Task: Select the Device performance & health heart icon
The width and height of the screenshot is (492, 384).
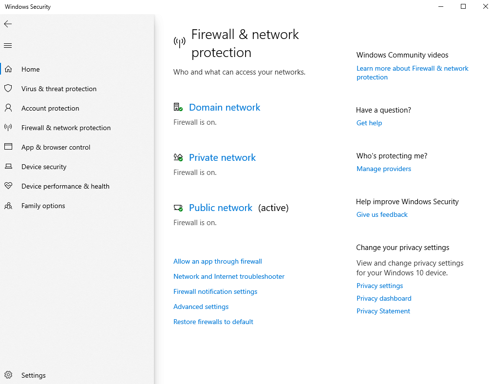Action: (8, 186)
